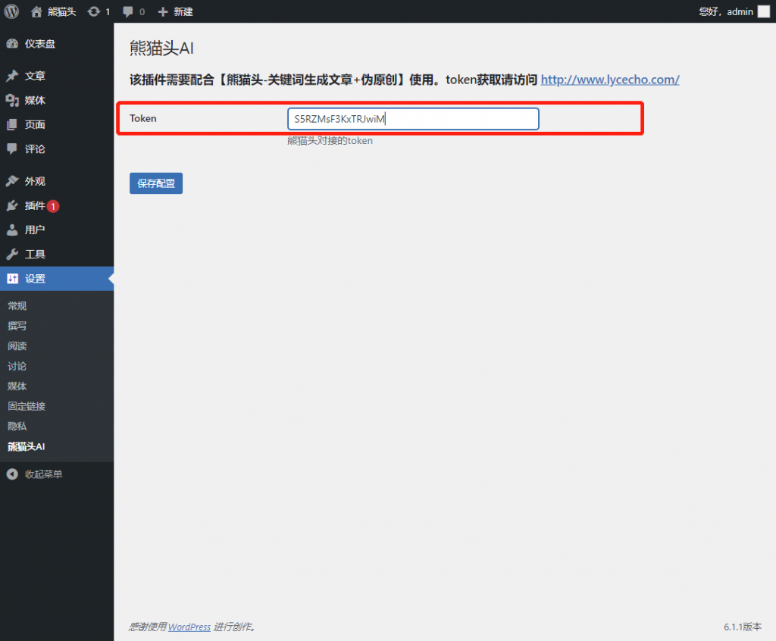The image size is (776, 641).
Task: Collapse the sidebar via 收起菜单
Action: (x=43, y=474)
